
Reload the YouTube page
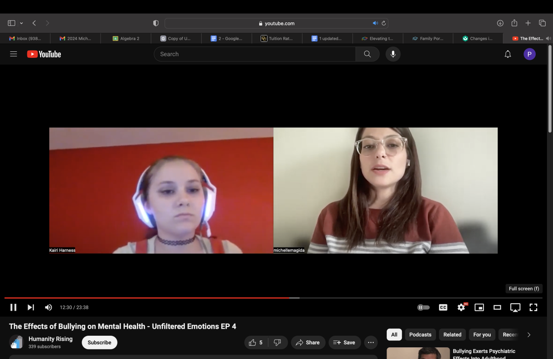point(384,23)
